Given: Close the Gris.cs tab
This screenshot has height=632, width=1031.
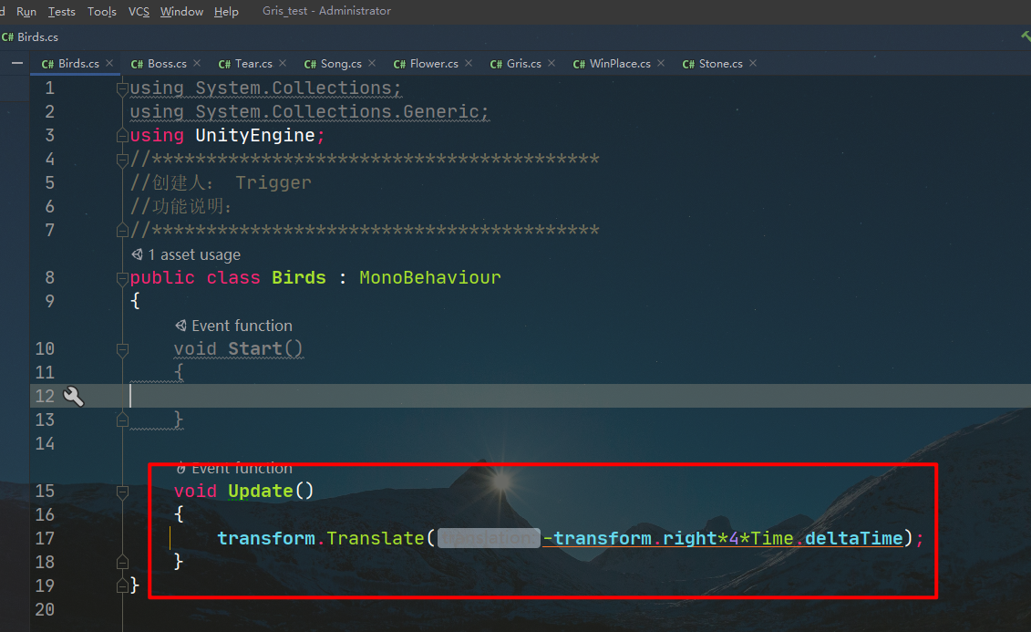Looking at the screenshot, I should [551, 63].
